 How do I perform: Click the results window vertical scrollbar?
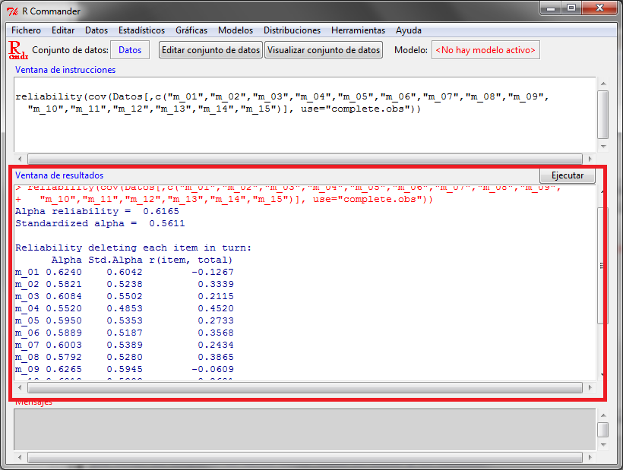point(602,266)
